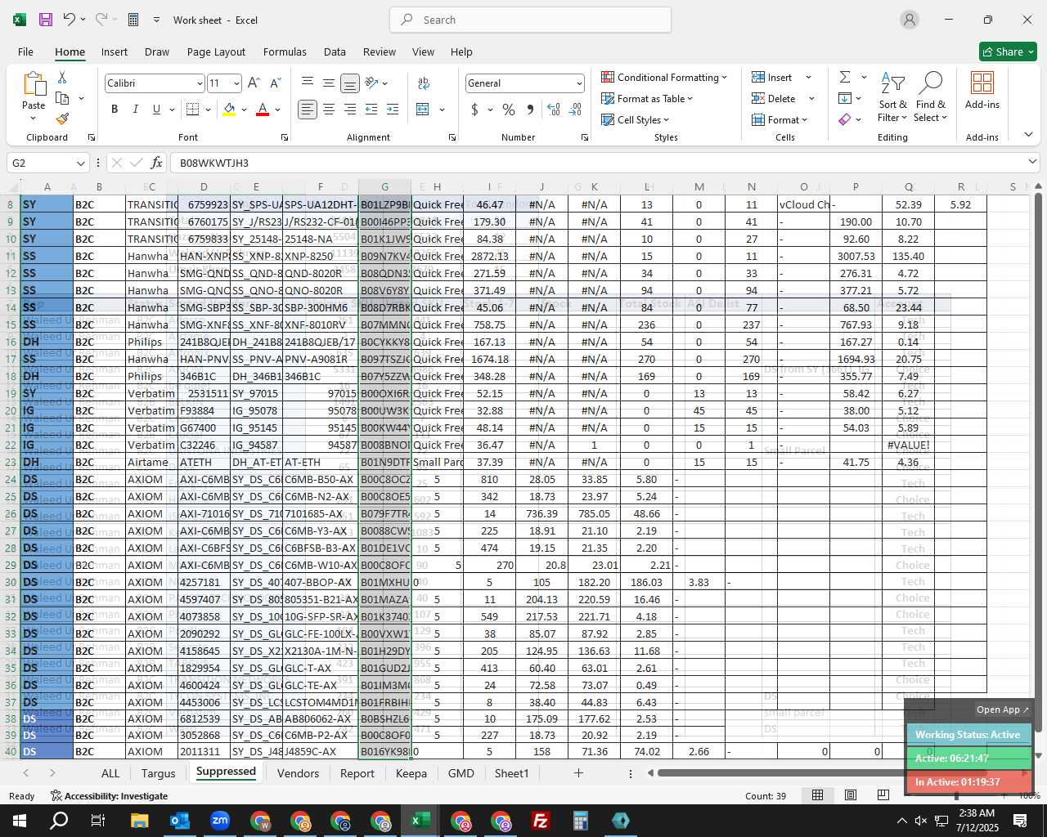Click the Paste clipboard icon

click(34, 84)
